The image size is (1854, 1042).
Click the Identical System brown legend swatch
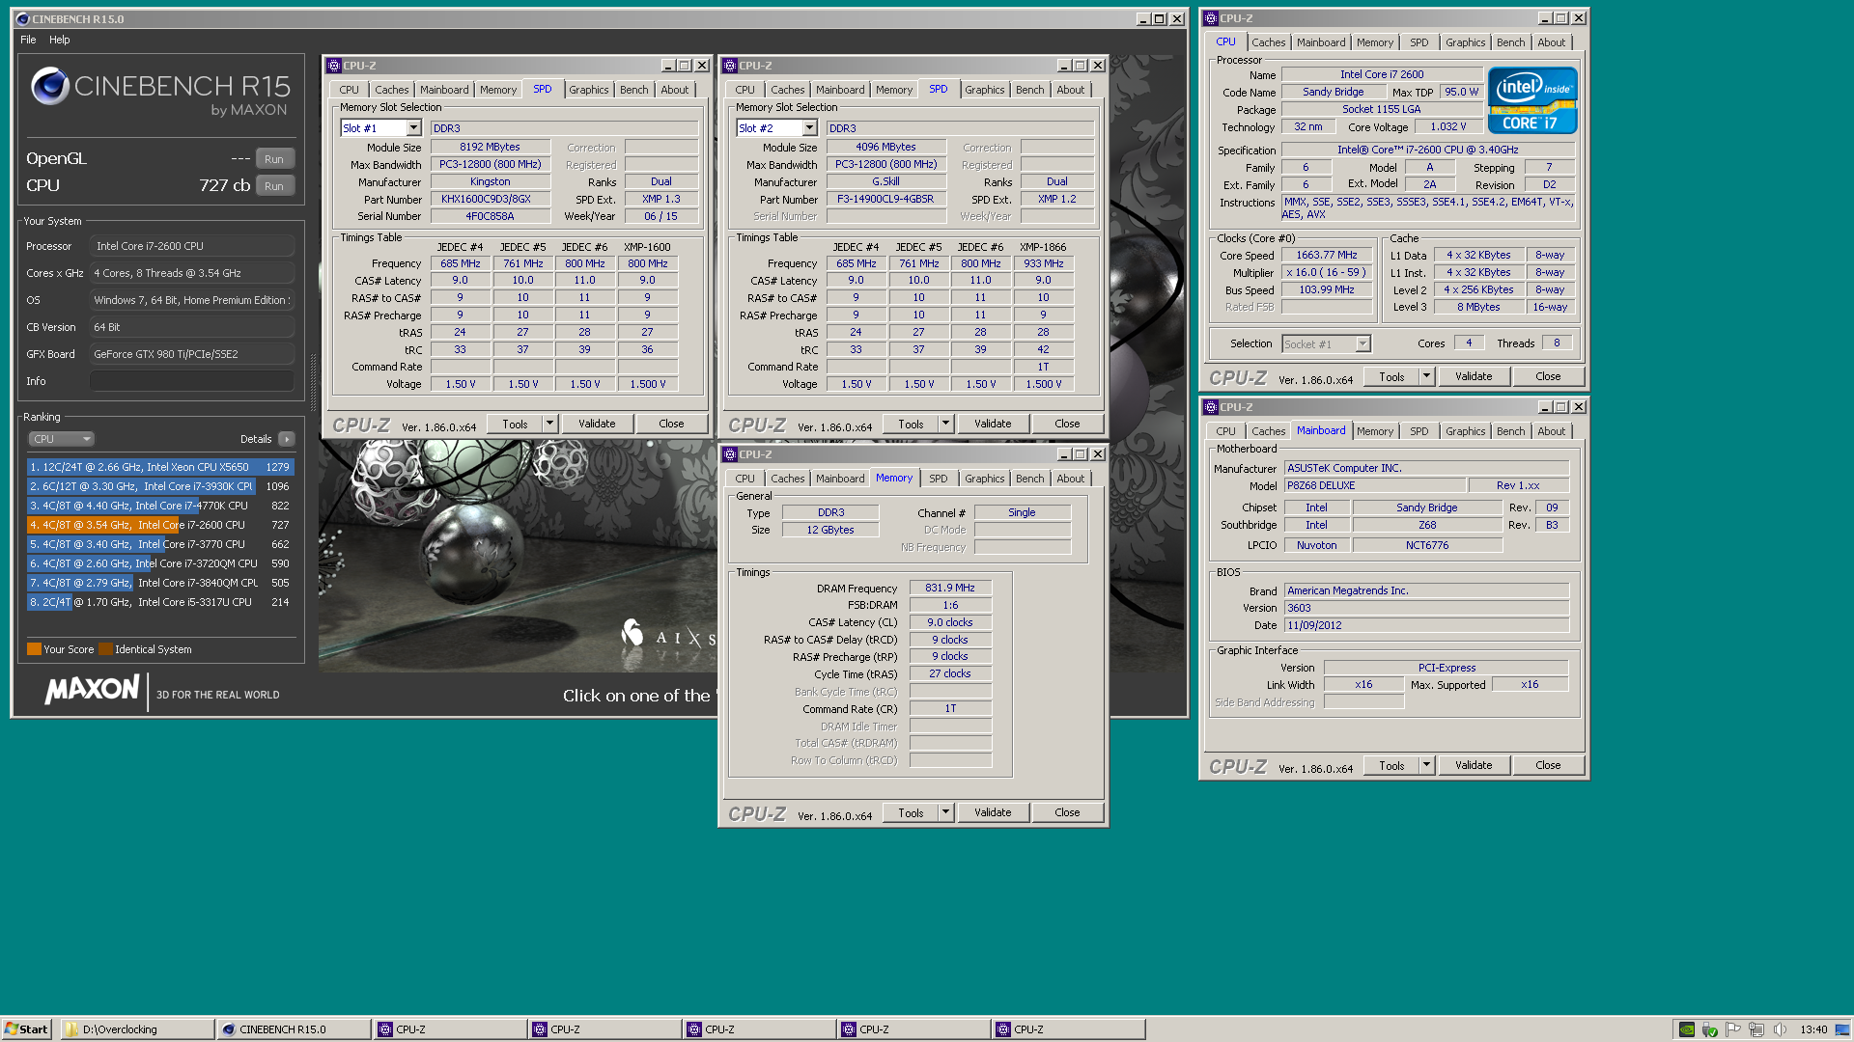[106, 649]
